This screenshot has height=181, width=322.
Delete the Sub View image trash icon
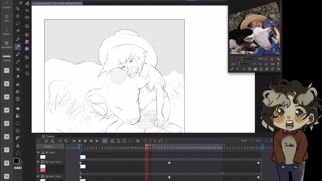tap(278, 69)
